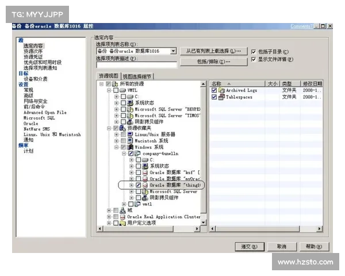Image resolution: width=345 pixels, height=276 pixels.
Task: Click the 从已有列表上载选择 button
Action: 214,51
